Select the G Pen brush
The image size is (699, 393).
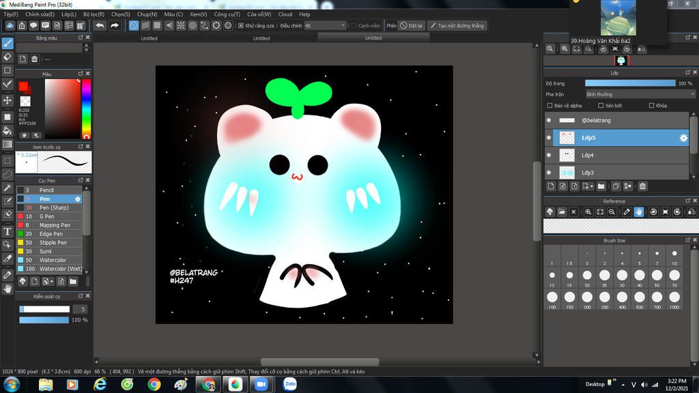coord(49,216)
